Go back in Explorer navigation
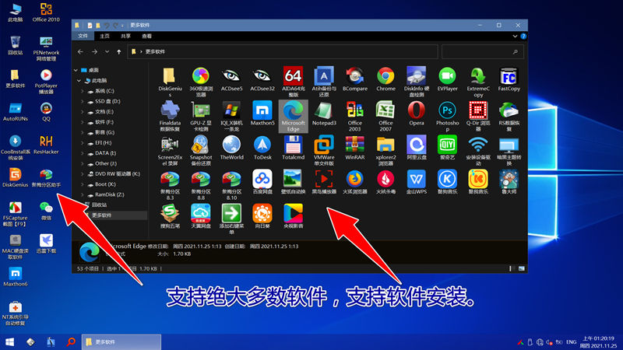The image size is (623, 350). click(81, 51)
